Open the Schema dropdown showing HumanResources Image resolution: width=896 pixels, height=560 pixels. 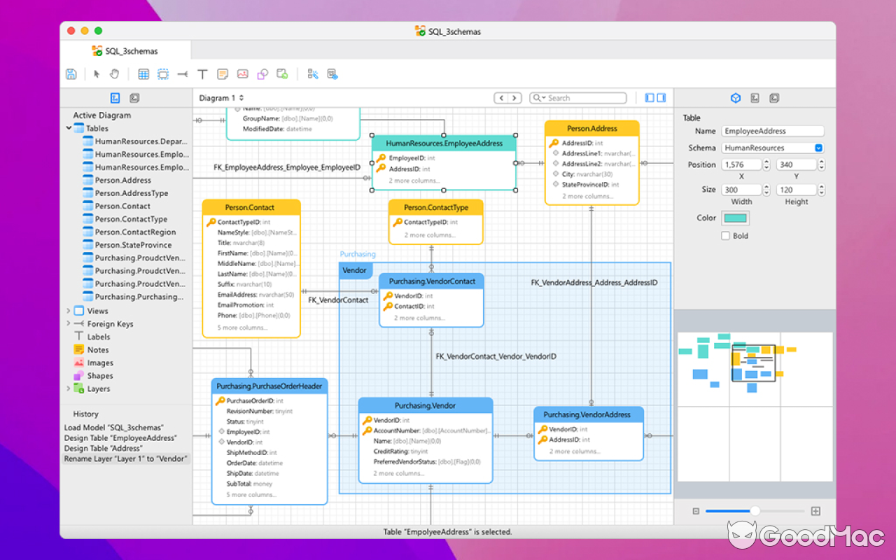(x=819, y=148)
